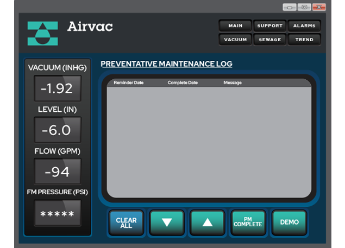
Task: Click the Preventative Maintenance Log heading
Action: [166, 64]
